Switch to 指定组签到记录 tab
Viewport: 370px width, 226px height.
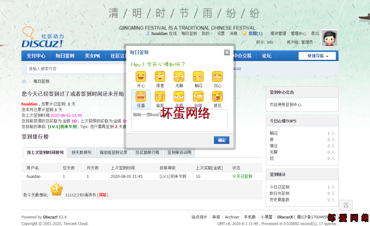pyautogui.click(x=113, y=153)
